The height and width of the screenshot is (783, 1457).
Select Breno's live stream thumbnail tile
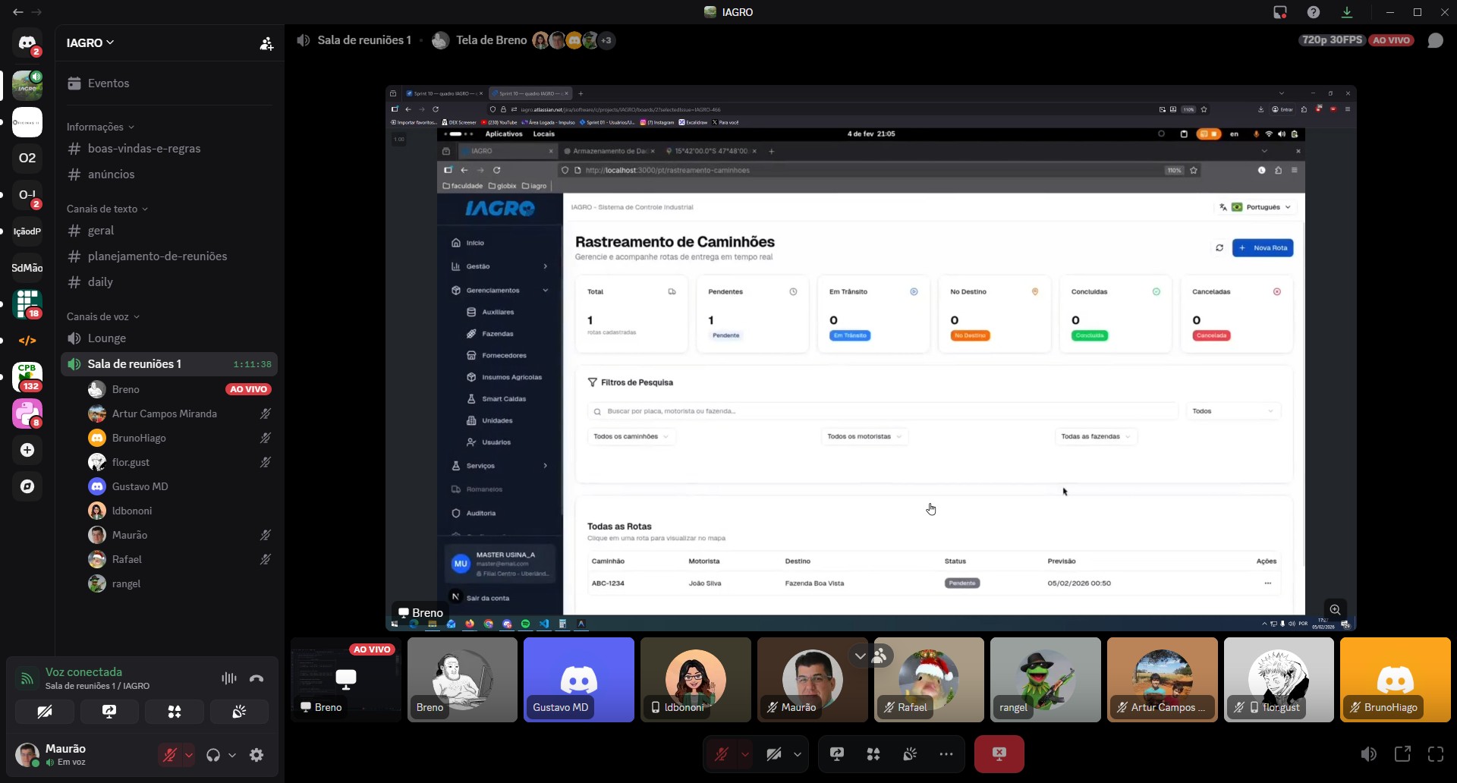(x=346, y=679)
